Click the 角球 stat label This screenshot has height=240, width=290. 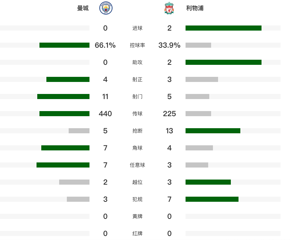click(x=137, y=148)
